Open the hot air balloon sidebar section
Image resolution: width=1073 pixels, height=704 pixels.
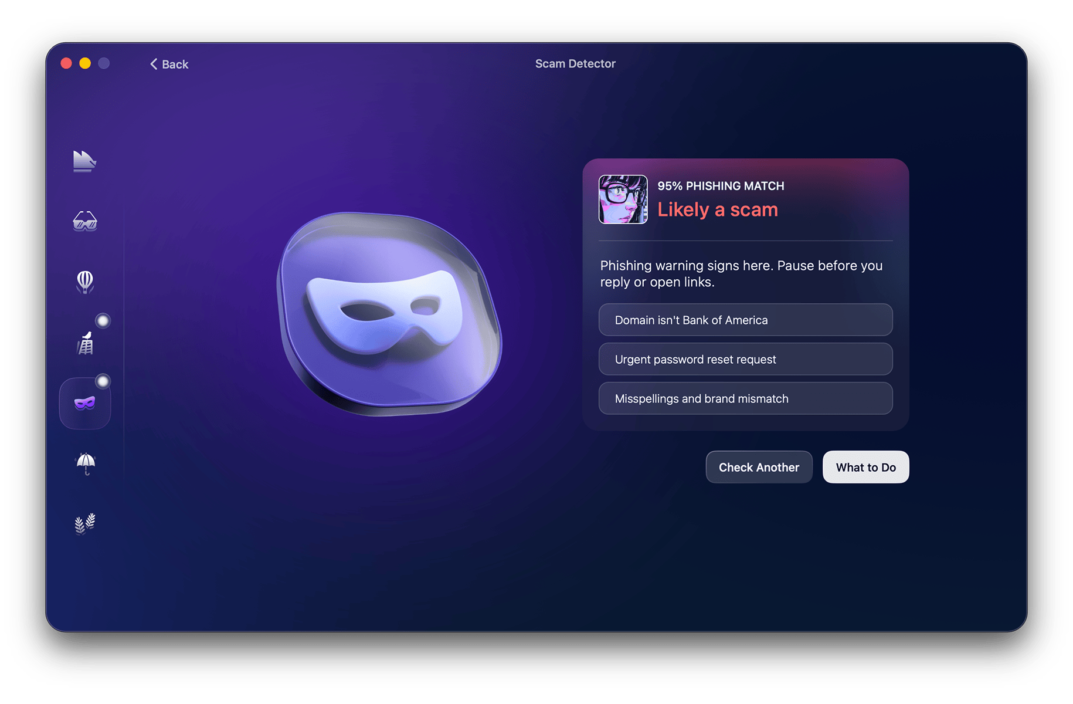pos(85,282)
